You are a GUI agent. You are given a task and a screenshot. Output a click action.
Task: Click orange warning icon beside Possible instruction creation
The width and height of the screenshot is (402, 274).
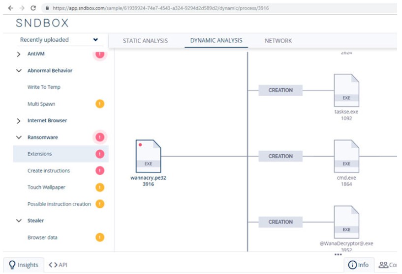point(100,204)
